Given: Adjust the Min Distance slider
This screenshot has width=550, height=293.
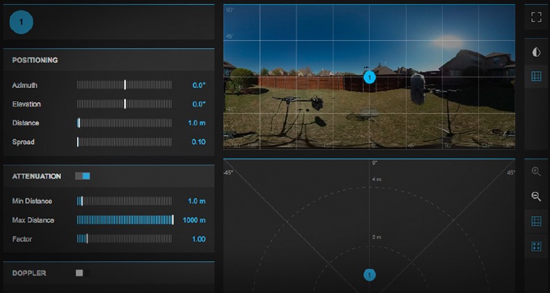Looking at the screenshot, I should tap(124, 201).
